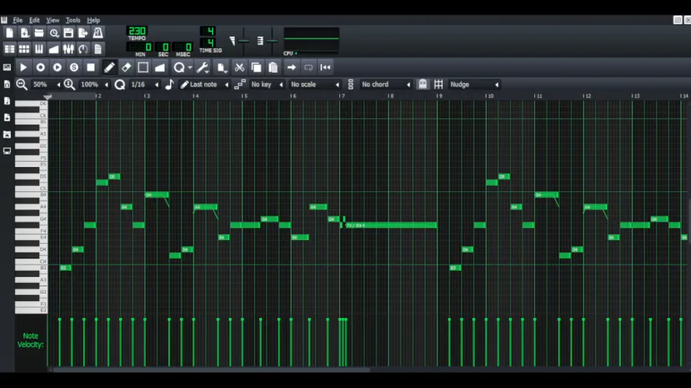
Task: Show the Controller Rack icon
Action: [83, 49]
